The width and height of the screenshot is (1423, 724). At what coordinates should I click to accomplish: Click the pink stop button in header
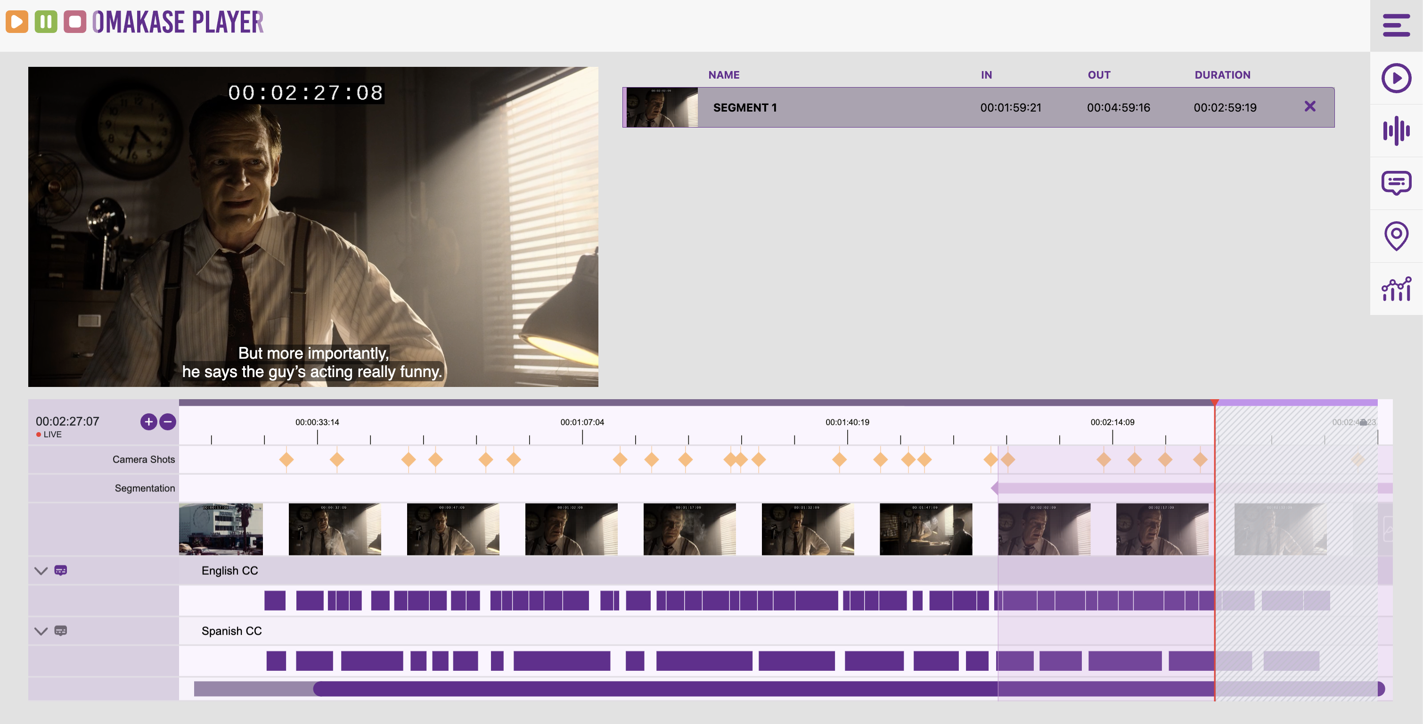point(75,22)
